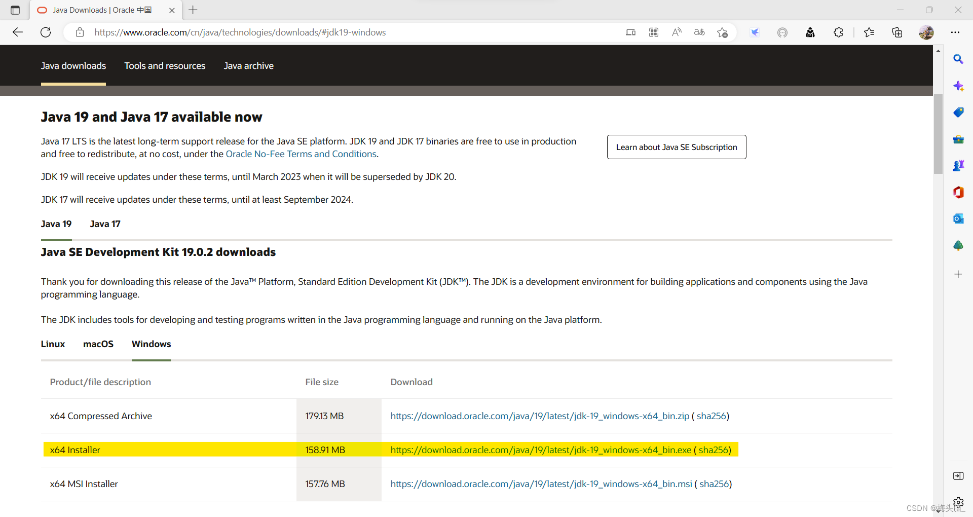Open sidebar Office icon
This screenshot has height=517, width=973.
958,193
